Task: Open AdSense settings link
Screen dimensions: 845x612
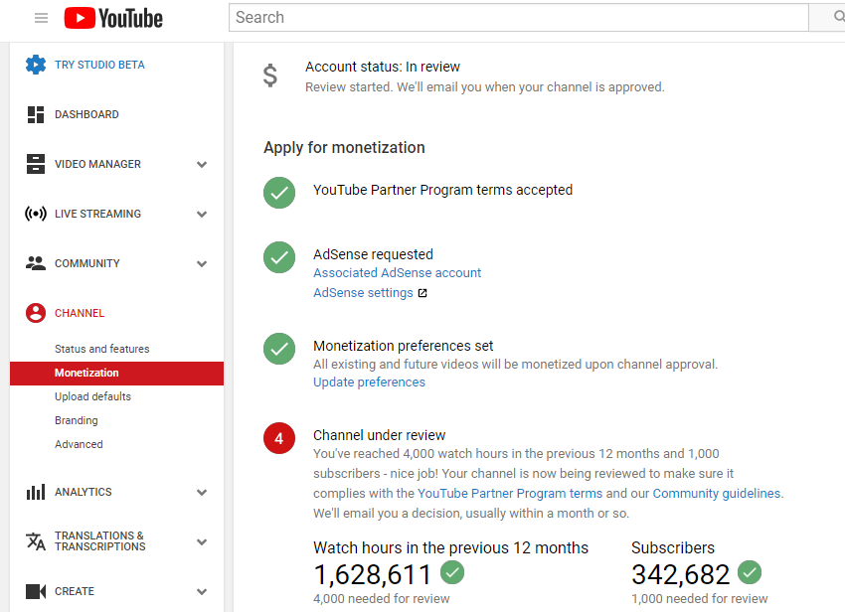Action: 363,292
